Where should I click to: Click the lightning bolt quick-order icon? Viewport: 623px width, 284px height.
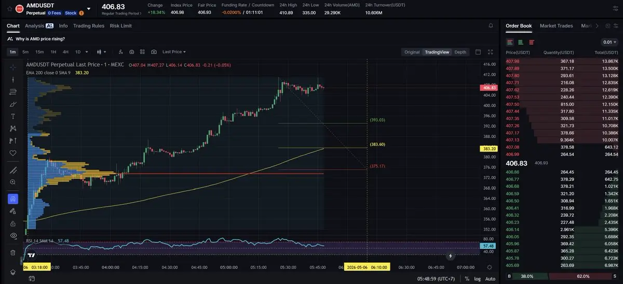[450, 256]
